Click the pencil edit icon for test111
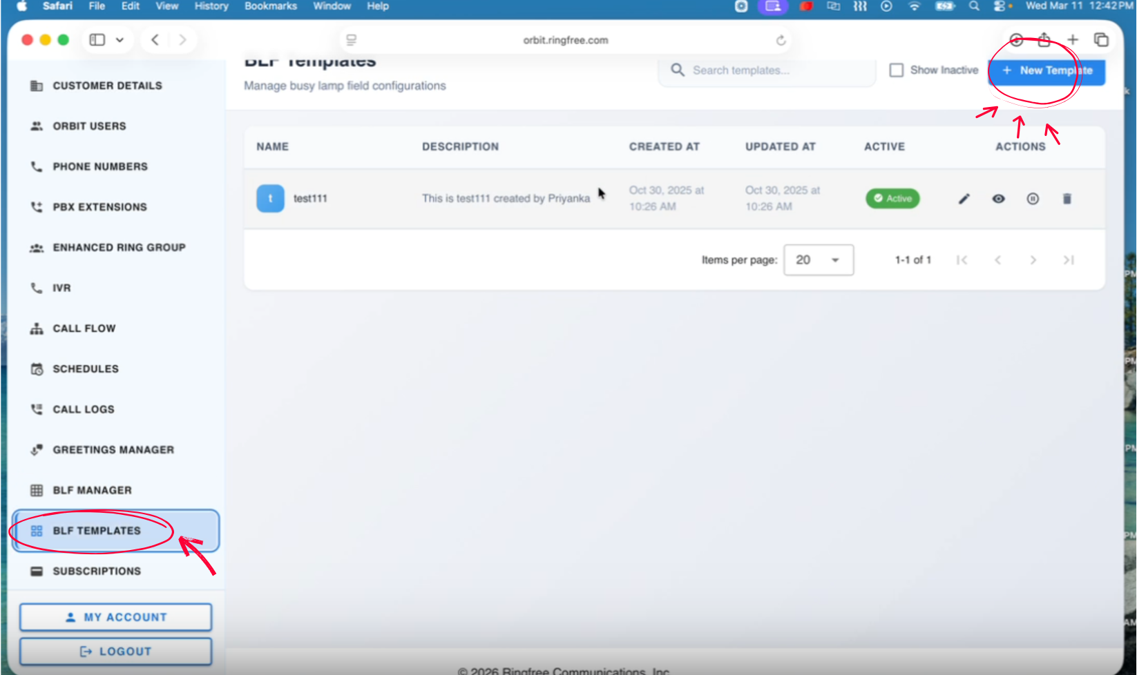This screenshot has height=675, width=1137. coord(964,199)
